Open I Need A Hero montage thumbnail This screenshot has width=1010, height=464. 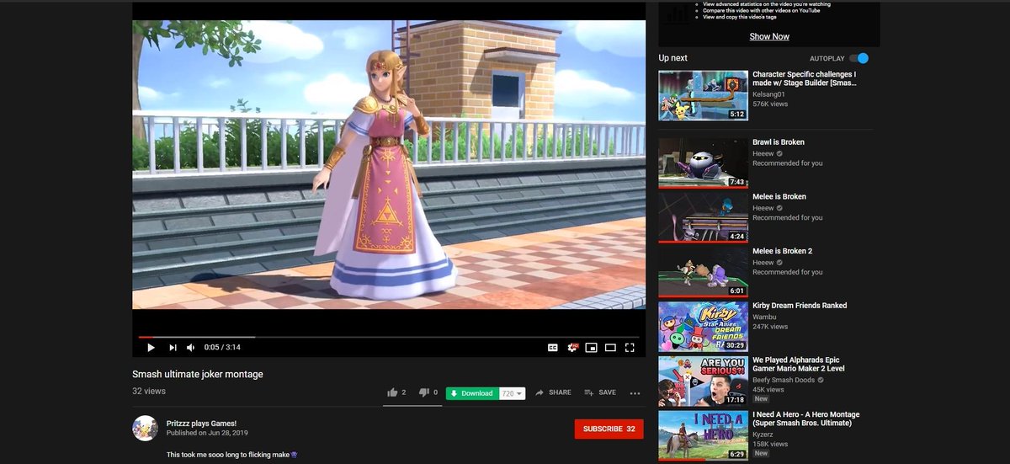tap(703, 435)
